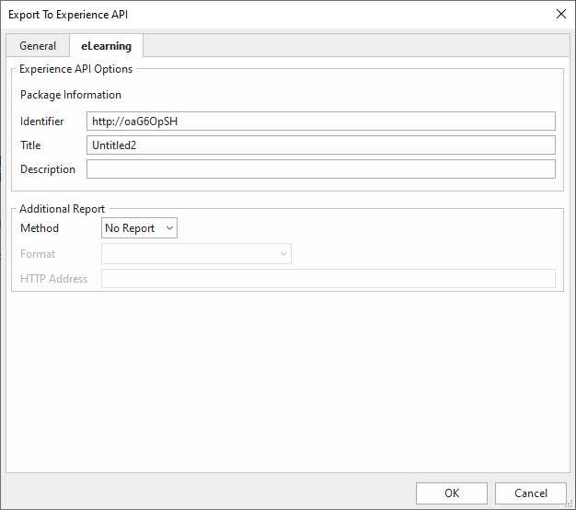Viewport: 576px width, 510px height.
Task: Click into the Identifier input field
Action: pos(321,122)
